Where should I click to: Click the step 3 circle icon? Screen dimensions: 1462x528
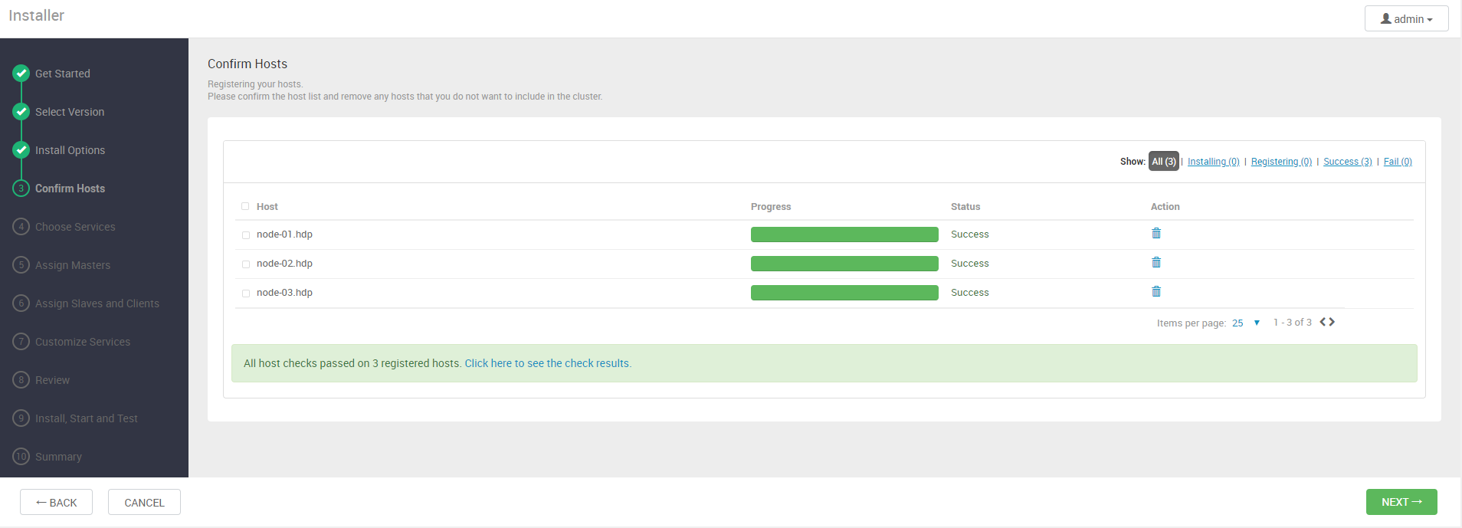click(21, 189)
